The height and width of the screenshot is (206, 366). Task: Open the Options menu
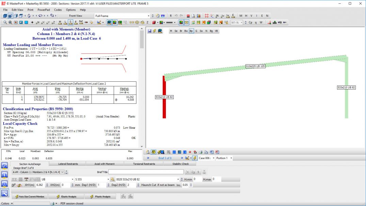tap(71, 10)
